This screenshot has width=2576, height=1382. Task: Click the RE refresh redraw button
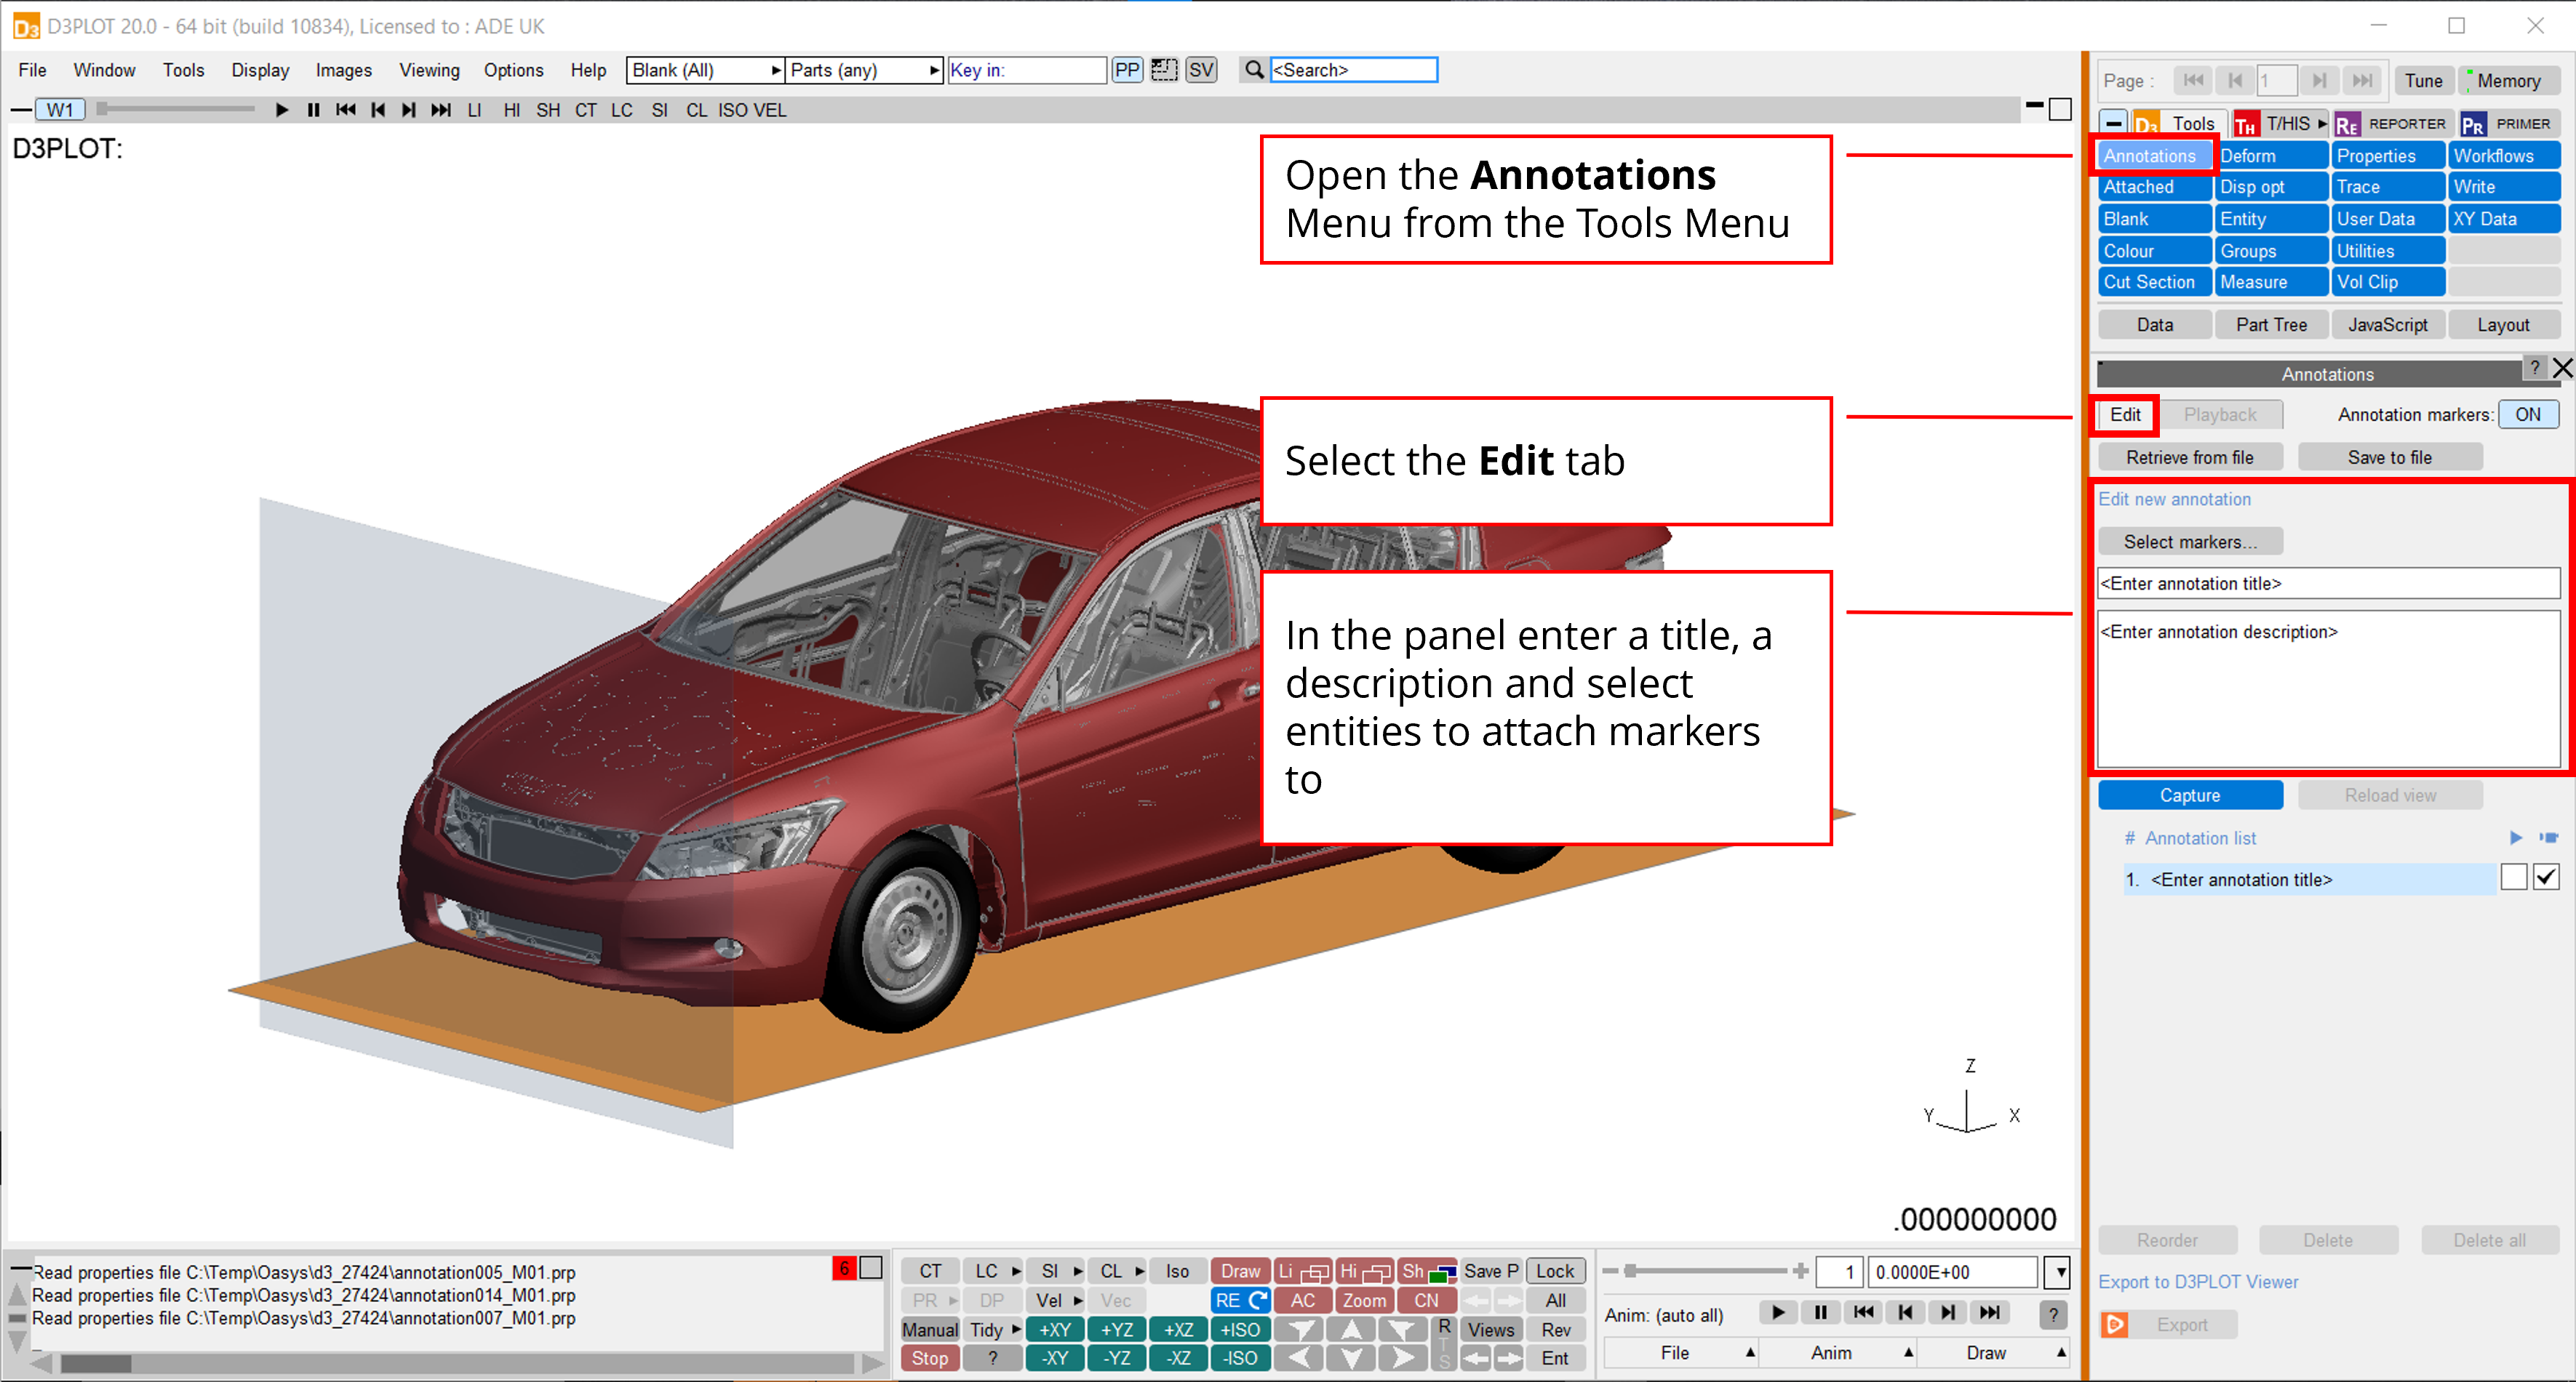[x=1240, y=1300]
